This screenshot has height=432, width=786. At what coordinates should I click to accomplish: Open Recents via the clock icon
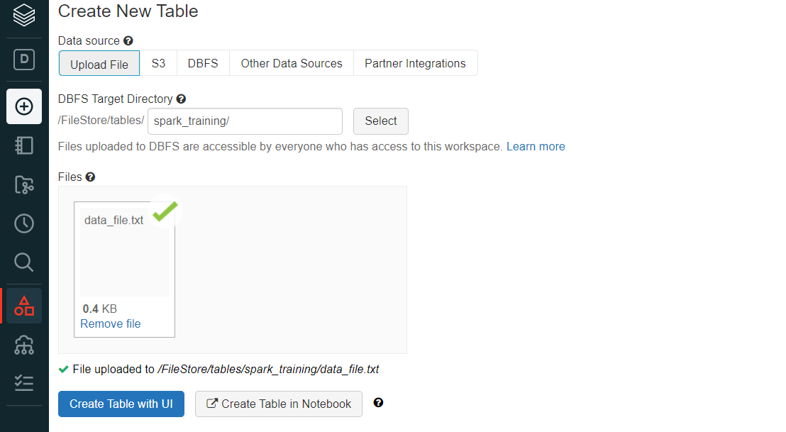pos(23,223)
